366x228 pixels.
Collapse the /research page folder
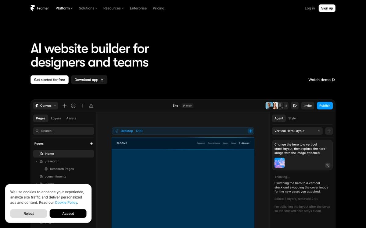(x=36, y=161)
